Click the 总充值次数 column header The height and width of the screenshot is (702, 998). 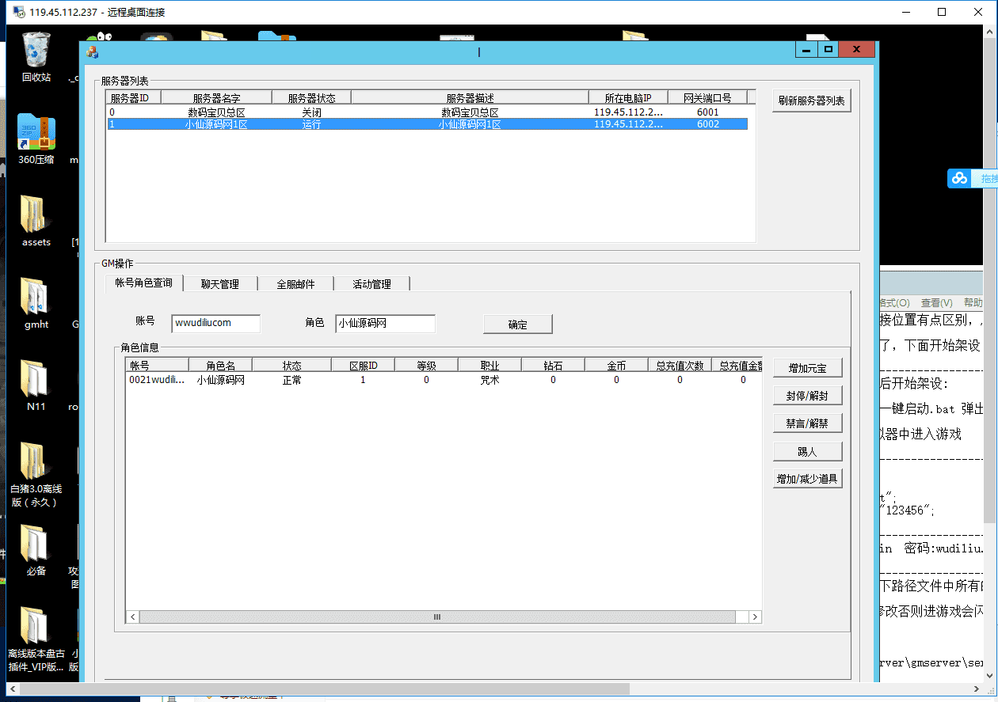point(680,366)
